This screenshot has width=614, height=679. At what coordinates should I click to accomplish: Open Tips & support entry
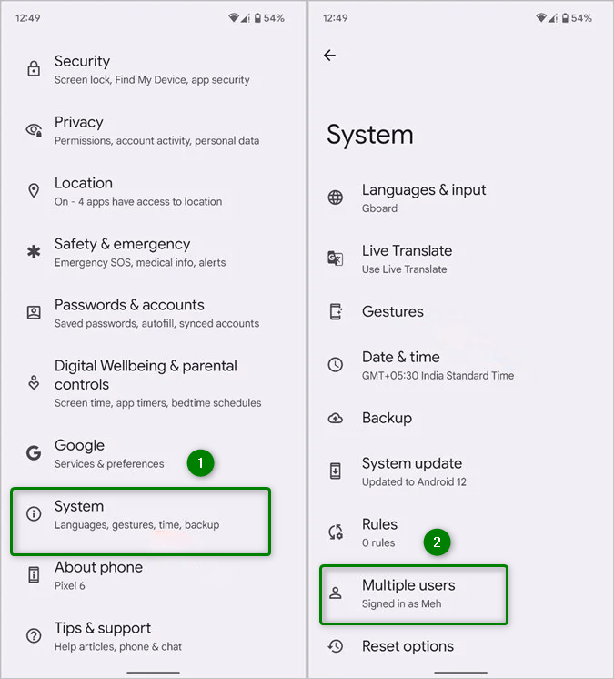(154, 636)
